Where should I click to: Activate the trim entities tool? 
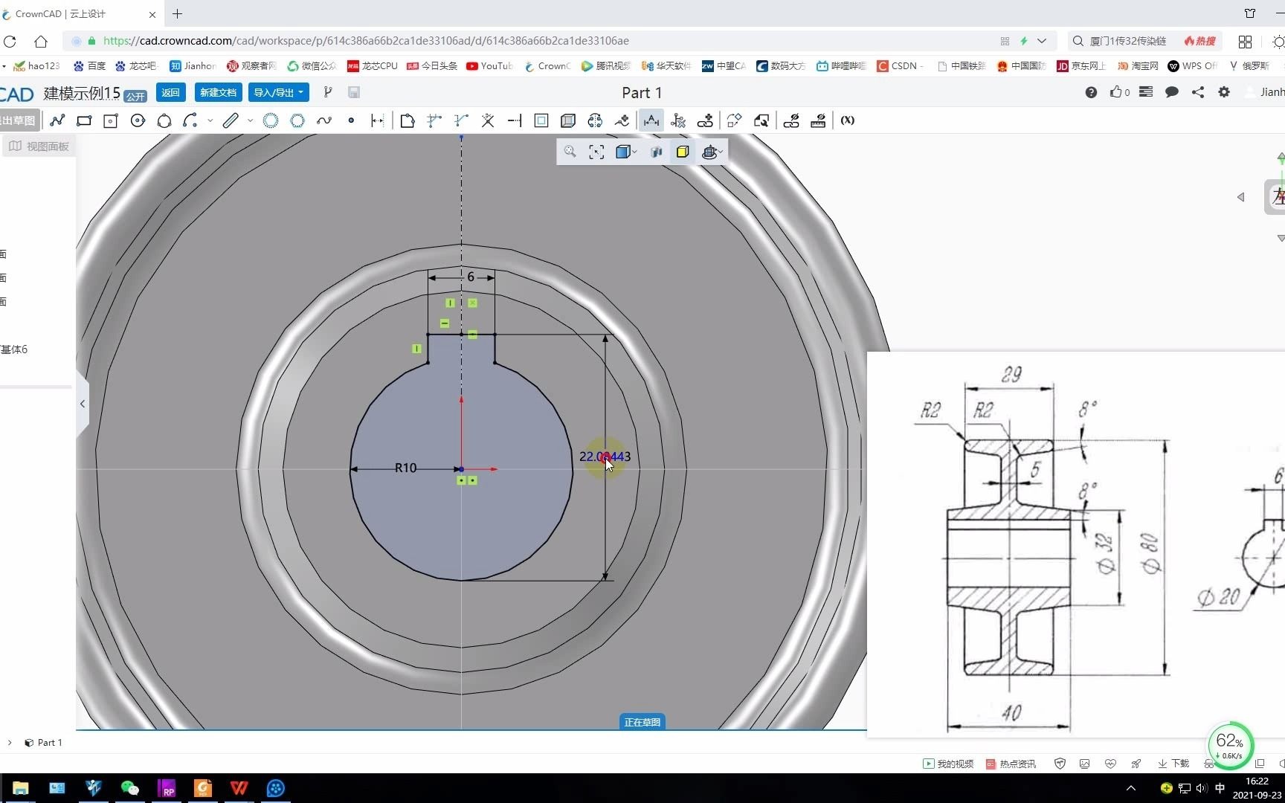[x=488, y=120]
